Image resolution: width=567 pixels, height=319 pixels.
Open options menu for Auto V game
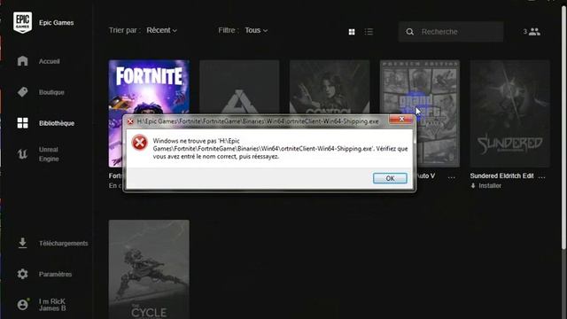452,177
